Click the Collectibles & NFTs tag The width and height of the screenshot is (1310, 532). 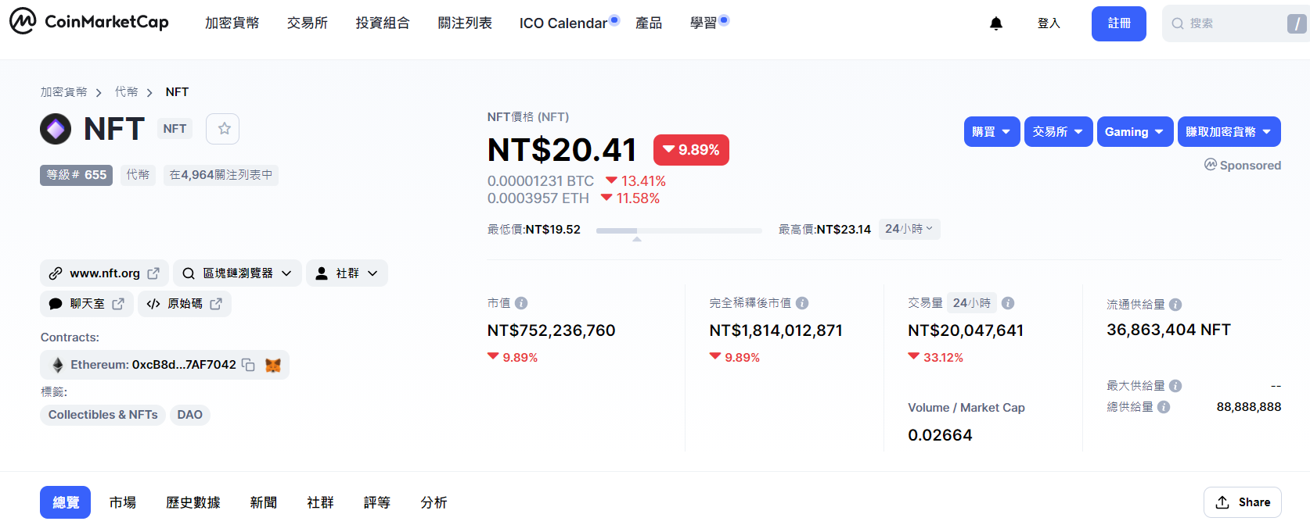[103, 415]
